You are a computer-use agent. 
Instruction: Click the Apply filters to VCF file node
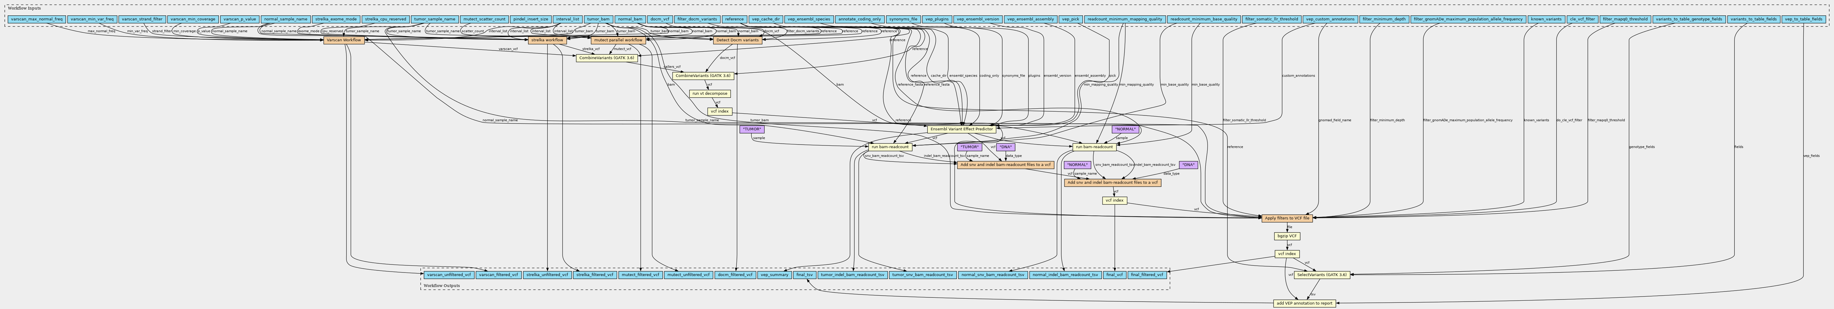pos(1287,218)
